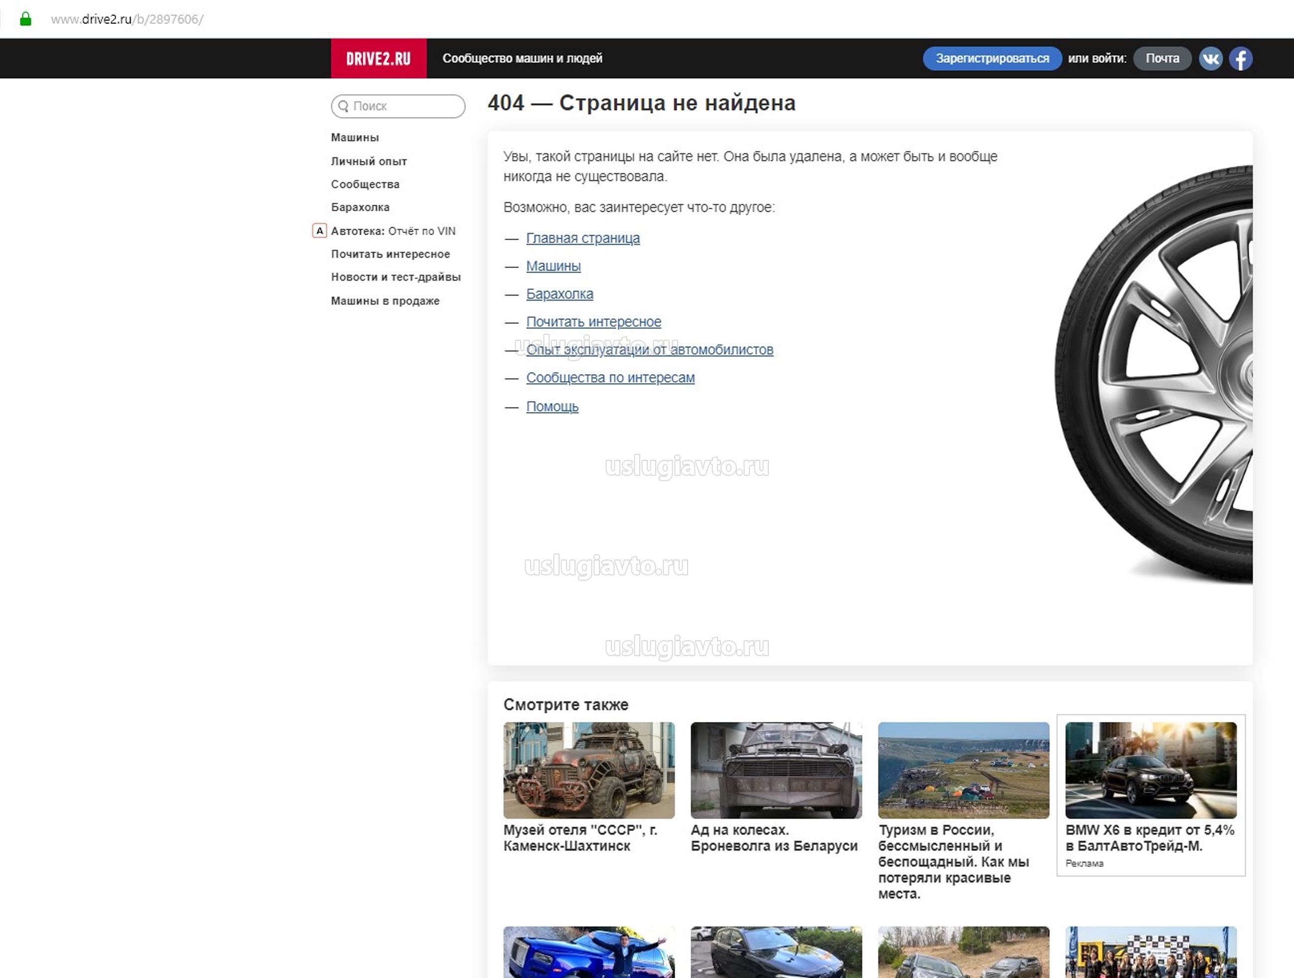Viewport: 1294px width, 978px height.
Task: Open Музей отеля СССР thumbnail
Action: pos(588,770)
